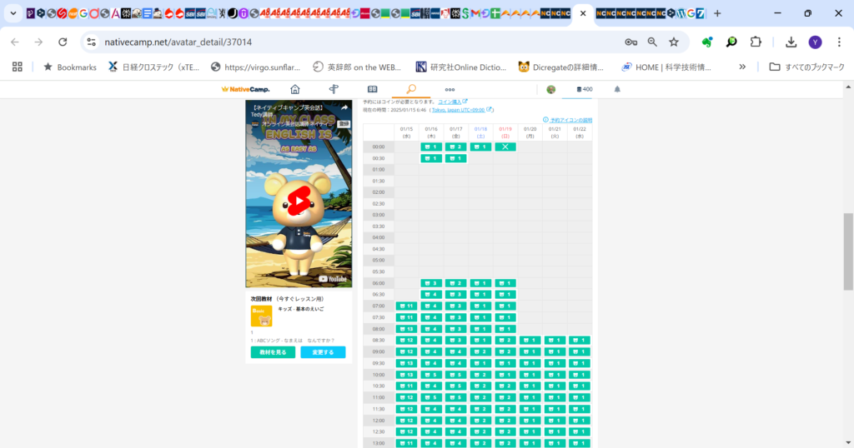The image size is (854, 448).
Task: Click the NativeCamp home icon
Action: point(294,89)
